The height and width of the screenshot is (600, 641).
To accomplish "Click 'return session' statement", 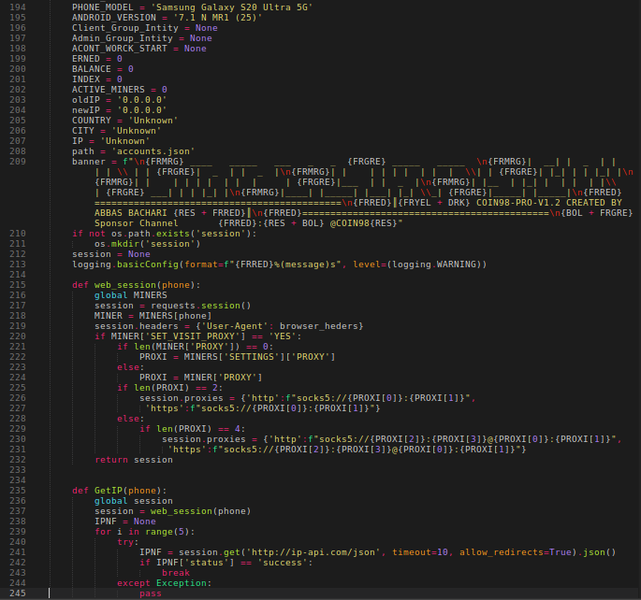I will point(134,460).
